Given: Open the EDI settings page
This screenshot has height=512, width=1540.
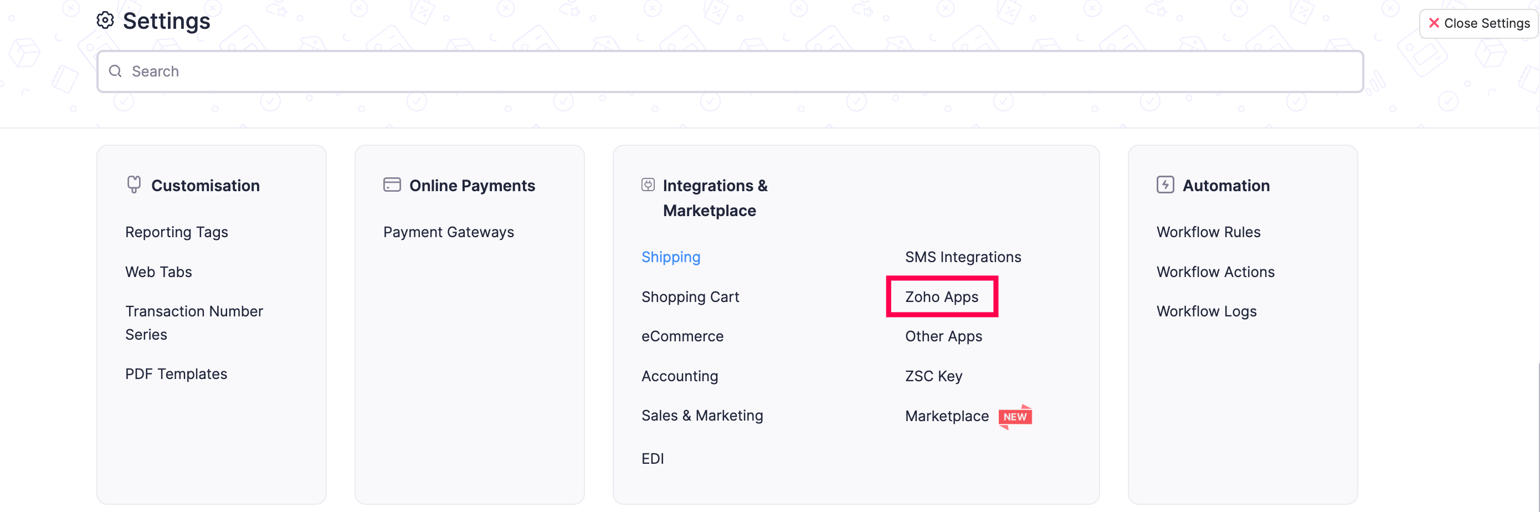Looking at the screenshot, I should [x=652, y=458].
